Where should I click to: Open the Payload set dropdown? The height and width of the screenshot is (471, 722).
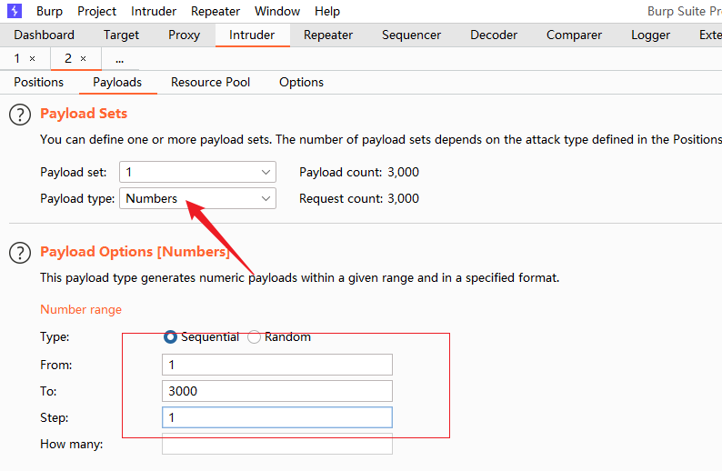[x=197, y=172]
